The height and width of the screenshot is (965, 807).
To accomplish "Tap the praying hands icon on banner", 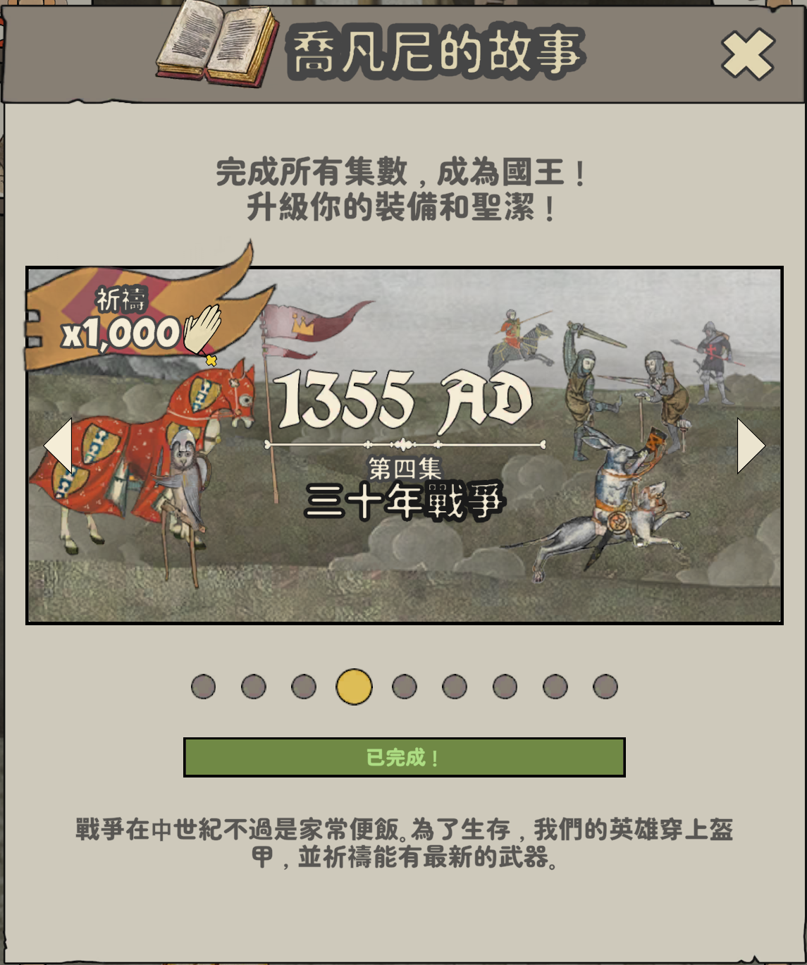I will pyautogui.click(x=202, y=332).
